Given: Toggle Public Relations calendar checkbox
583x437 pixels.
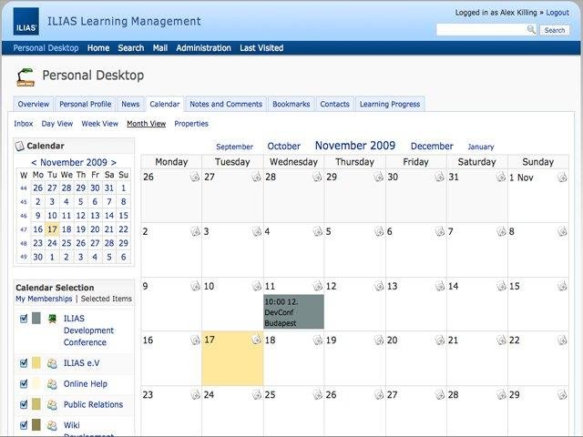Looking at the screenshot, I should click(24, 404).
